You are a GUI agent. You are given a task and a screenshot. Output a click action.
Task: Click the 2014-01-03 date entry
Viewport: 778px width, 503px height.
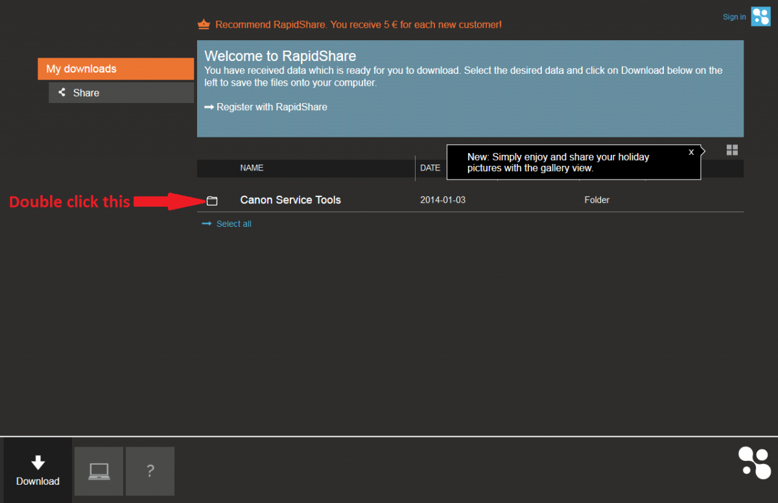click(443, 200)
